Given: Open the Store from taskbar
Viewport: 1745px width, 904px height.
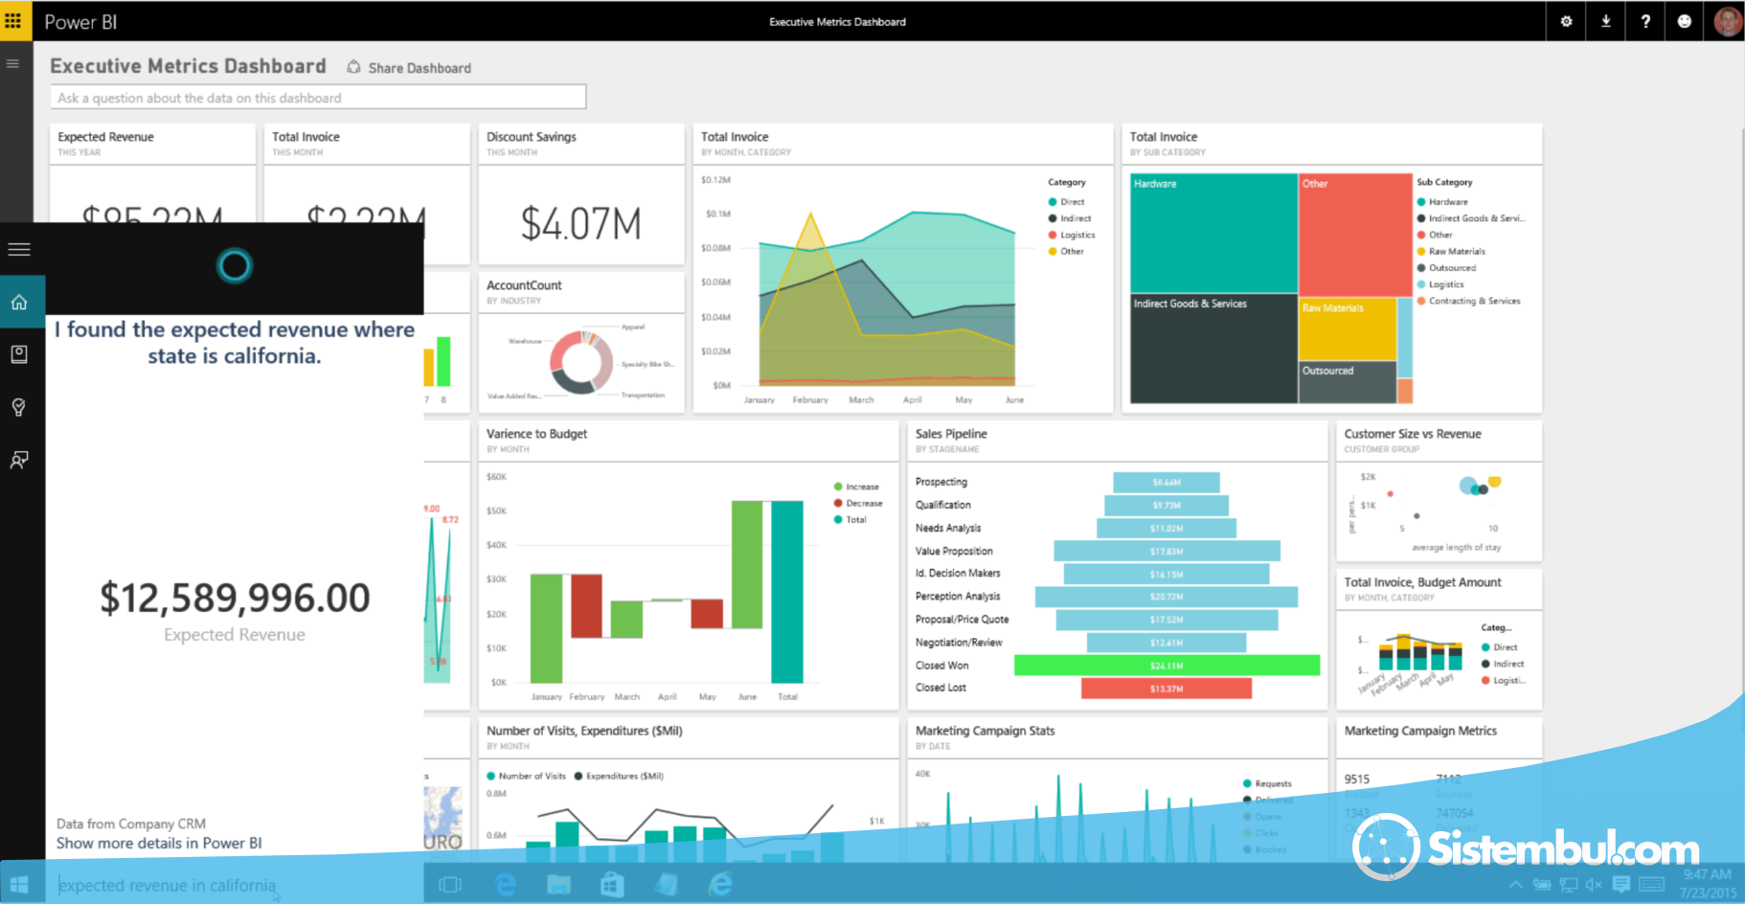Looking at the screenshot, I should coord(613,885).
